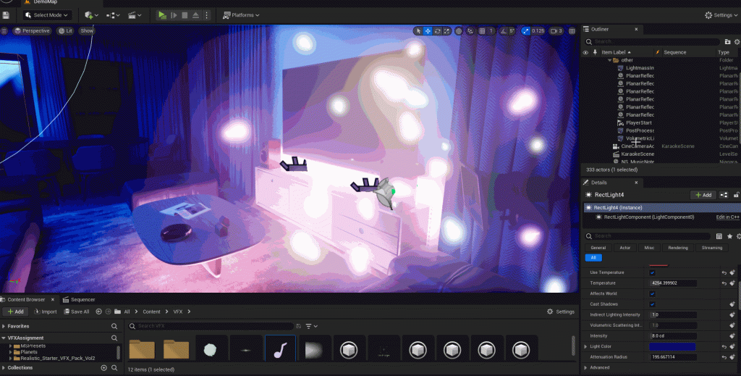The image size is (741, 376).
Task: Toggle grid snapping icon in viewport
Action: (x=482, y=31)
